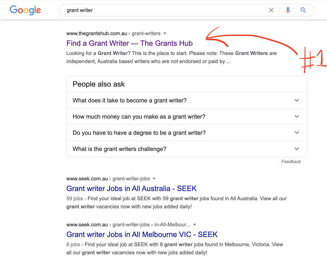Click the seek.com.au in-All-Melbourne breadcrumb URL
Image resolution: width=327 pixels, height=262 pixels.
[128, 225]
